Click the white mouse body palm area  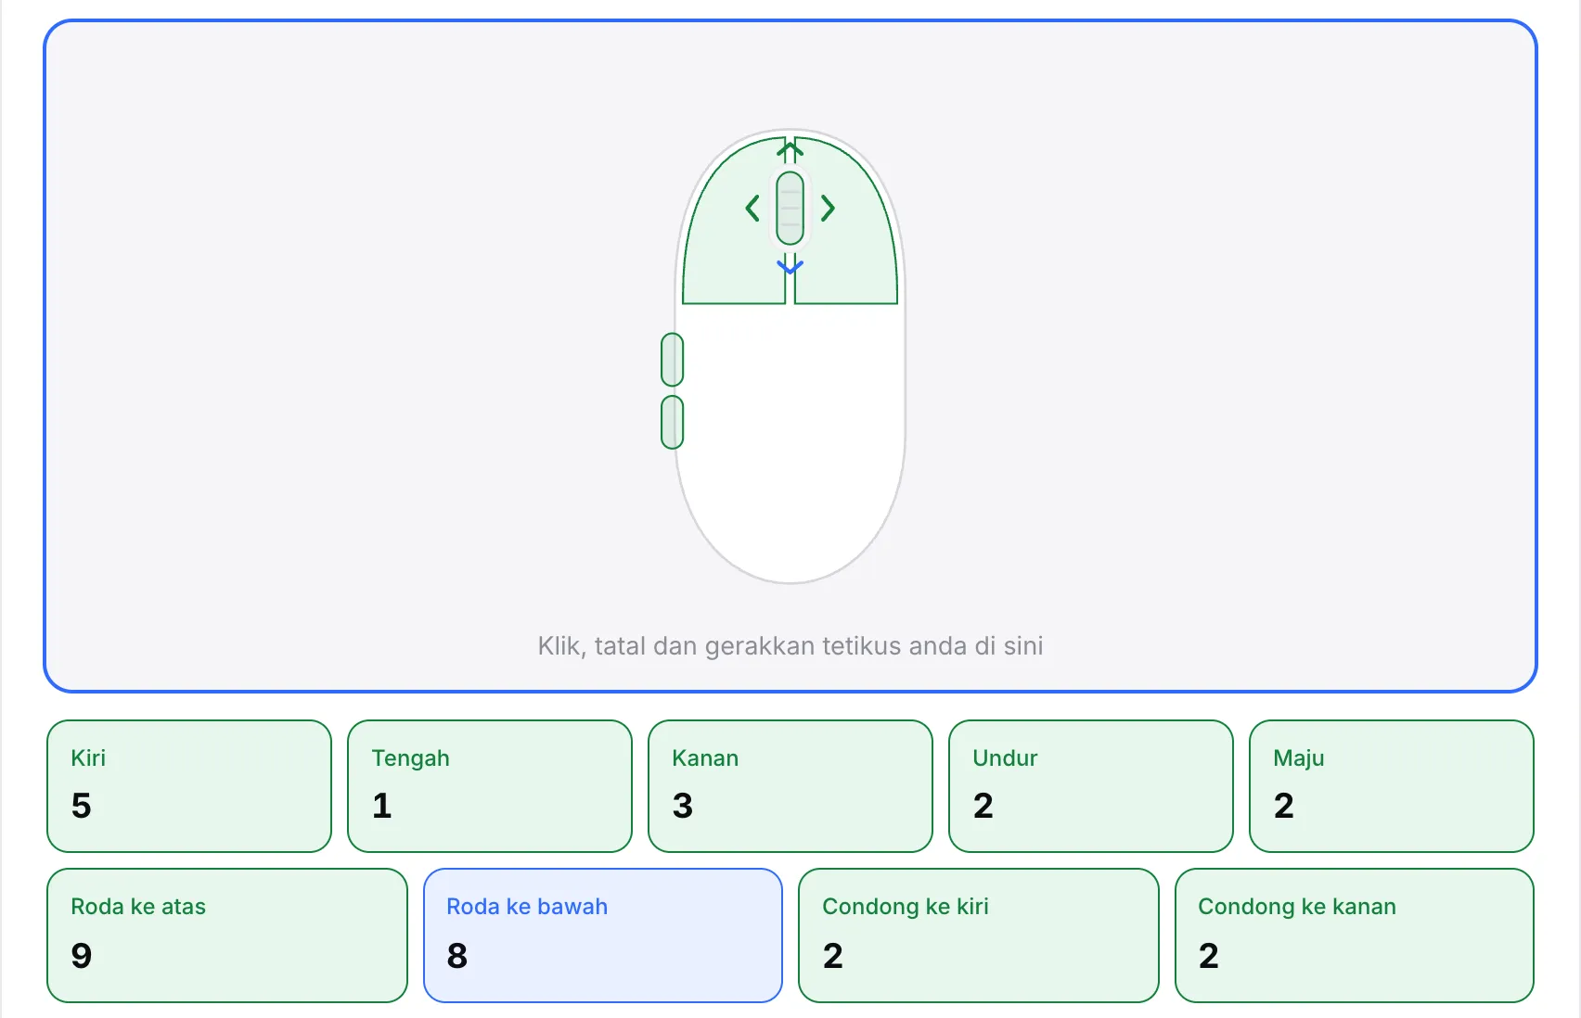tap(790, 445)
